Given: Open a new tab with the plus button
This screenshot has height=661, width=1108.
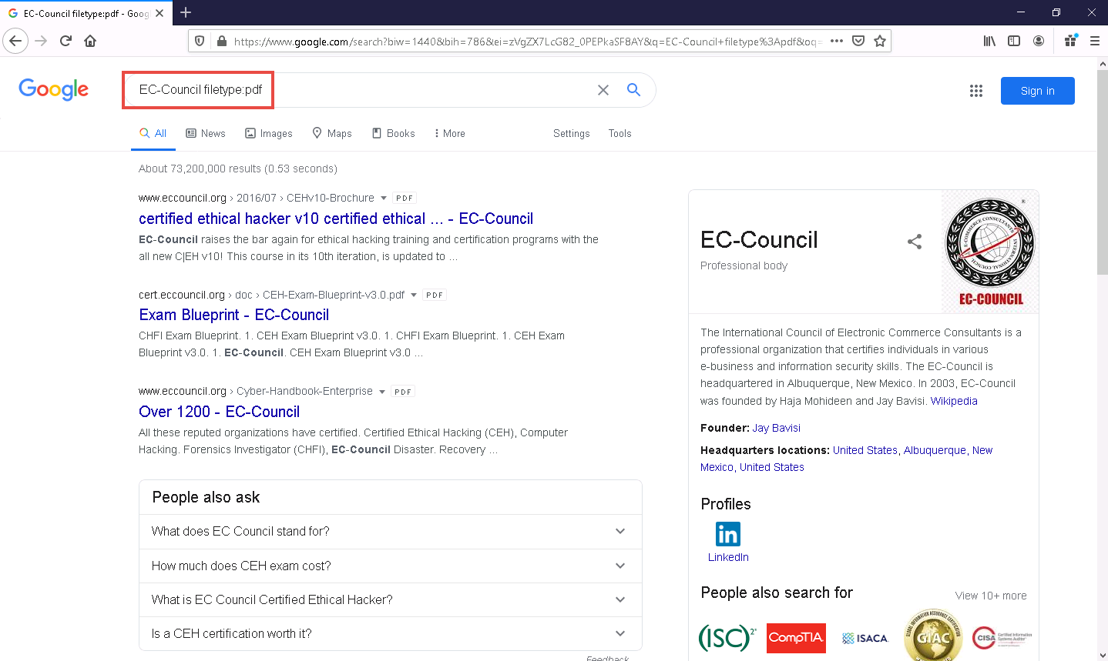Looking at the screenshot, I should coord(186,12).
